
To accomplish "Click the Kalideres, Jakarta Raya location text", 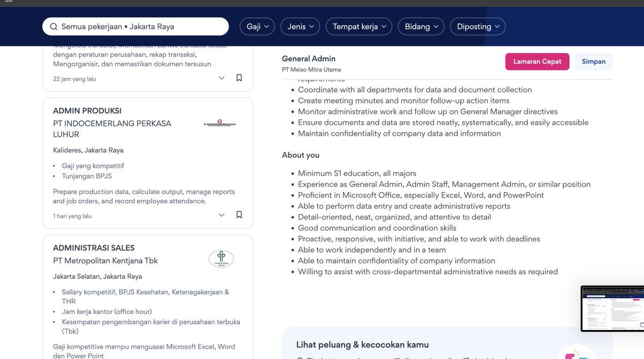I will pyautogui.click(x=88, y=150).
